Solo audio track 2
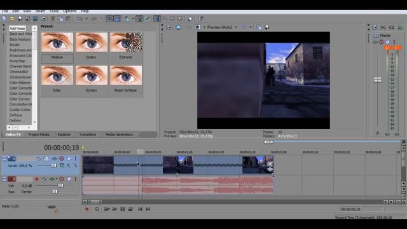 tap(76, 179)
